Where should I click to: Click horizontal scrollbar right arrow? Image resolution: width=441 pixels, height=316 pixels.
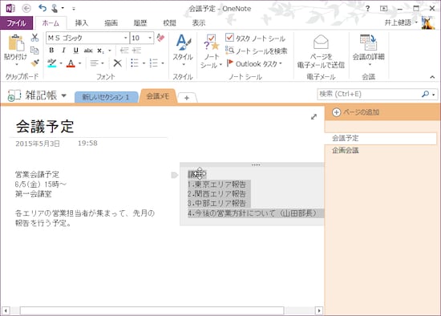(x=319, y=310)
